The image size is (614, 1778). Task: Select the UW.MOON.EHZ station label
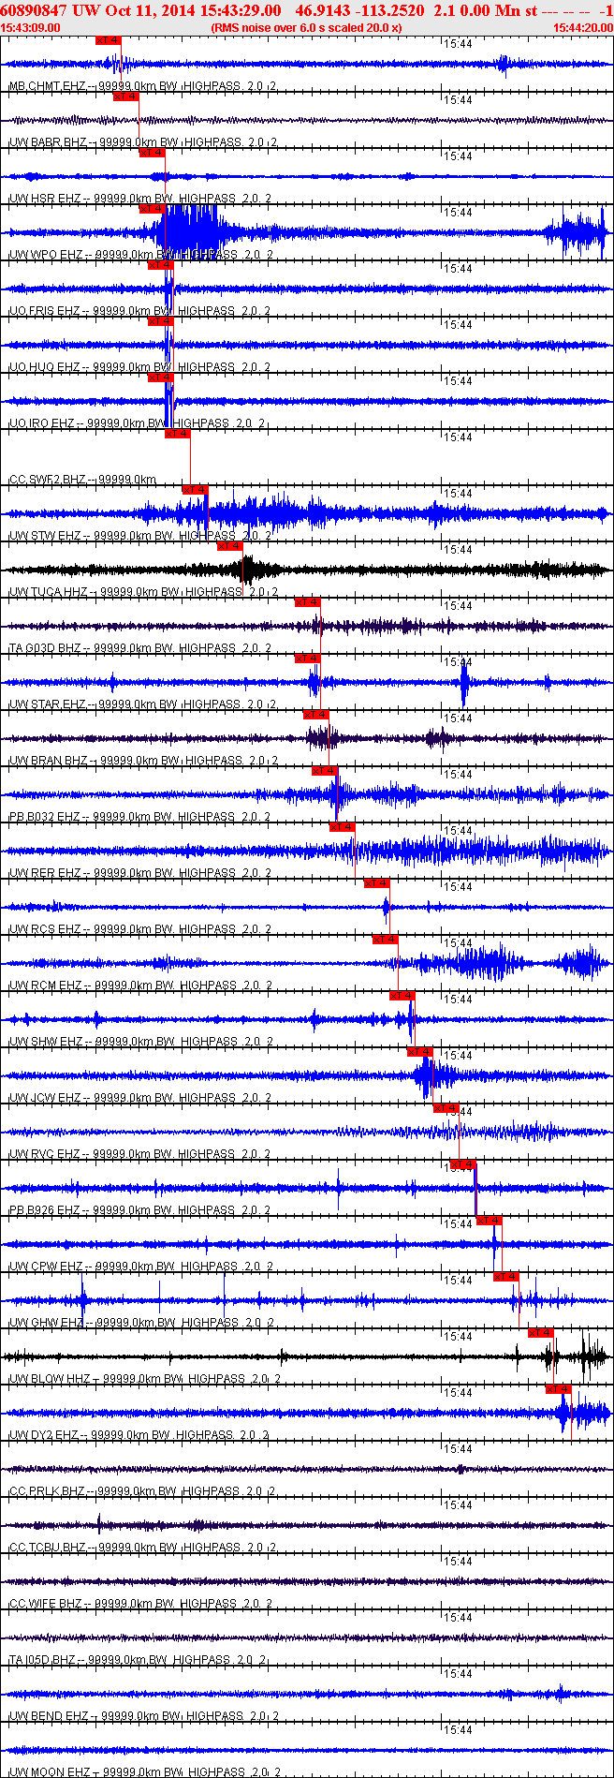click(x=49, y=1772)
